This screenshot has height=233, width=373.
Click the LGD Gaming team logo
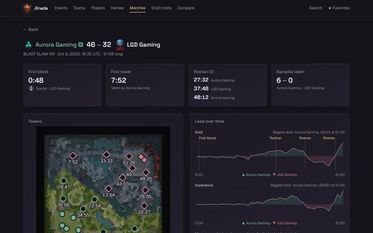pos(120,45)
